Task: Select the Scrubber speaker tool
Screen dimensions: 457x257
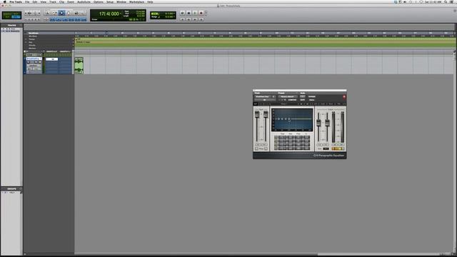Action: click(76, 13)
